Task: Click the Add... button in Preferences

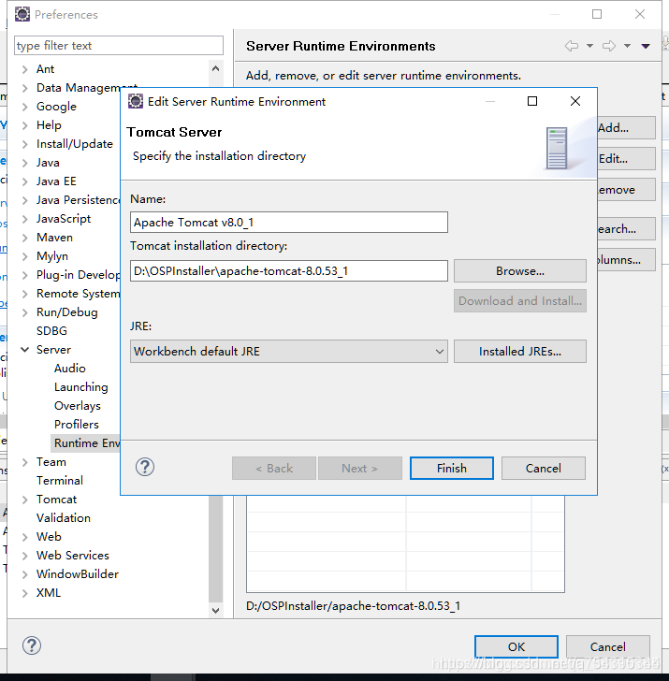Action: (626, 127)
